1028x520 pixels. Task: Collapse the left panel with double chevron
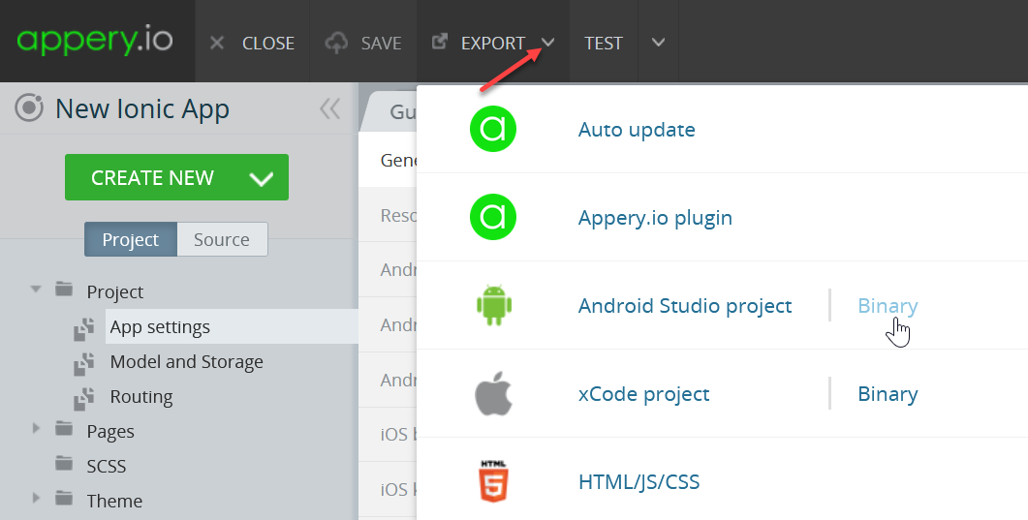point(330,108)
